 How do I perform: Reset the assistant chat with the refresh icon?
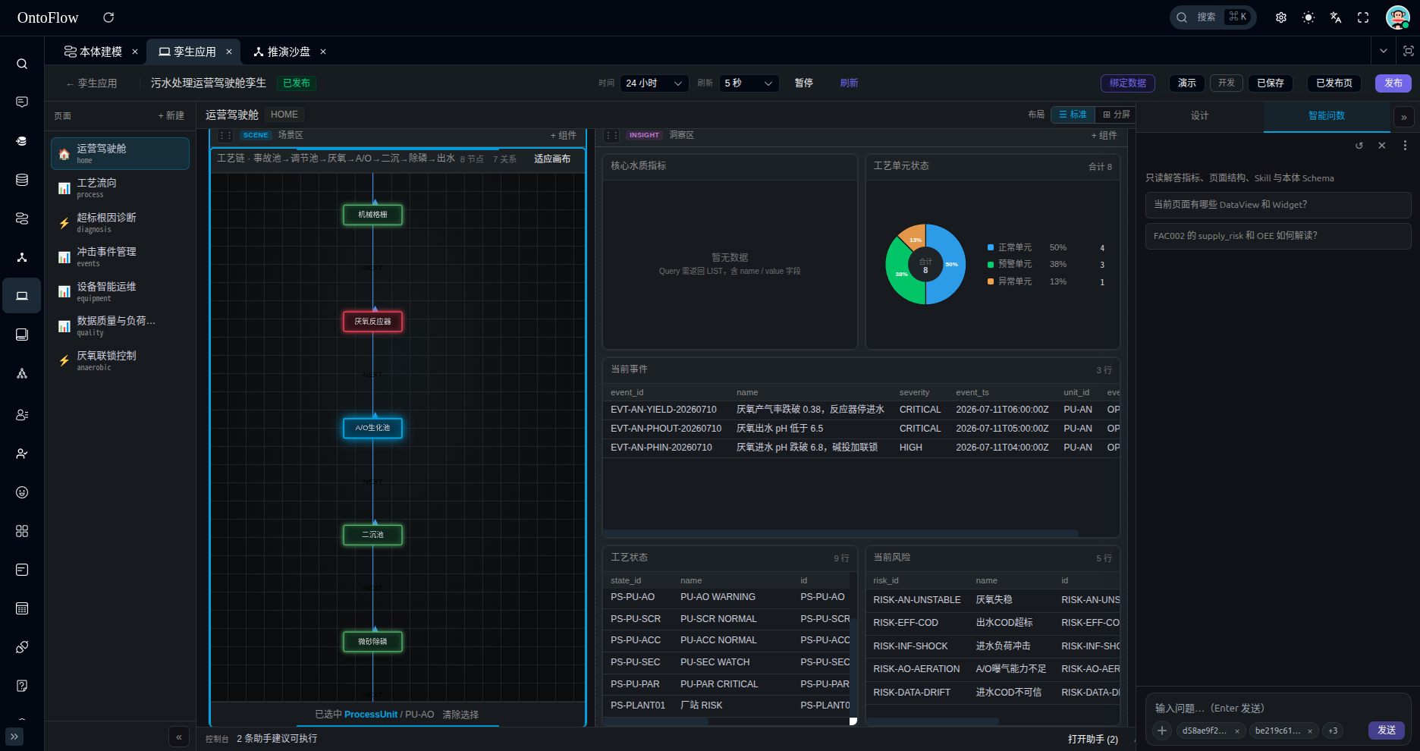tap(1359, 146)
